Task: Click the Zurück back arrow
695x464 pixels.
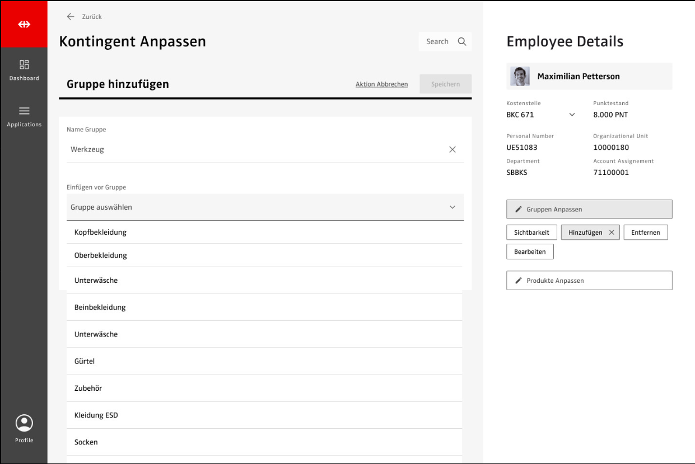Action: [x=71, y=17]
